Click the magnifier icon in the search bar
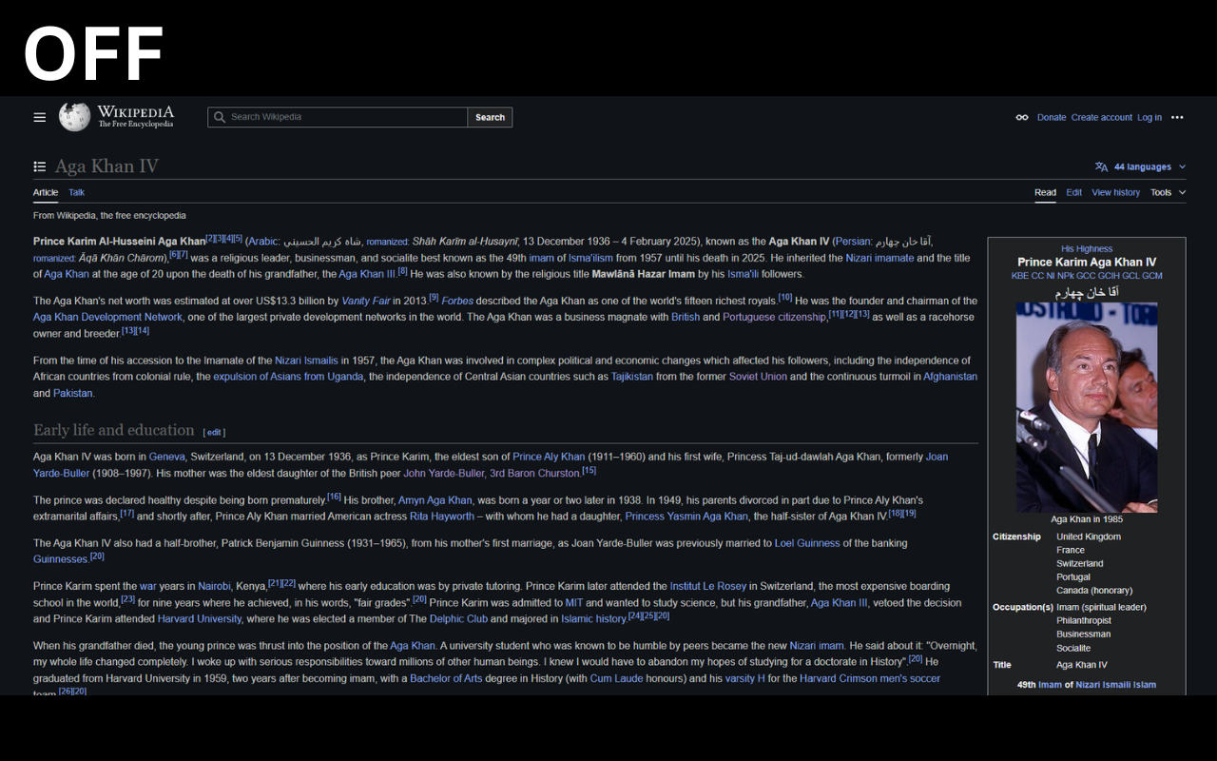The width and height of the screenshot is (1217, 761). (220, 117)
